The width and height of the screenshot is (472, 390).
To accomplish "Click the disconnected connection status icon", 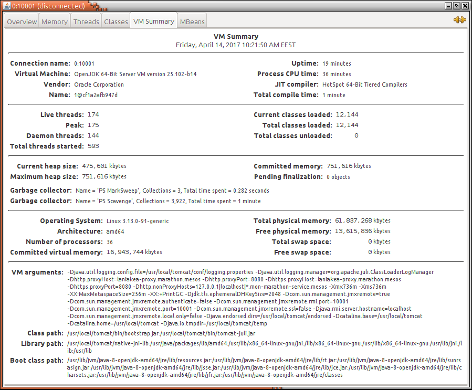I will point(459,20).
